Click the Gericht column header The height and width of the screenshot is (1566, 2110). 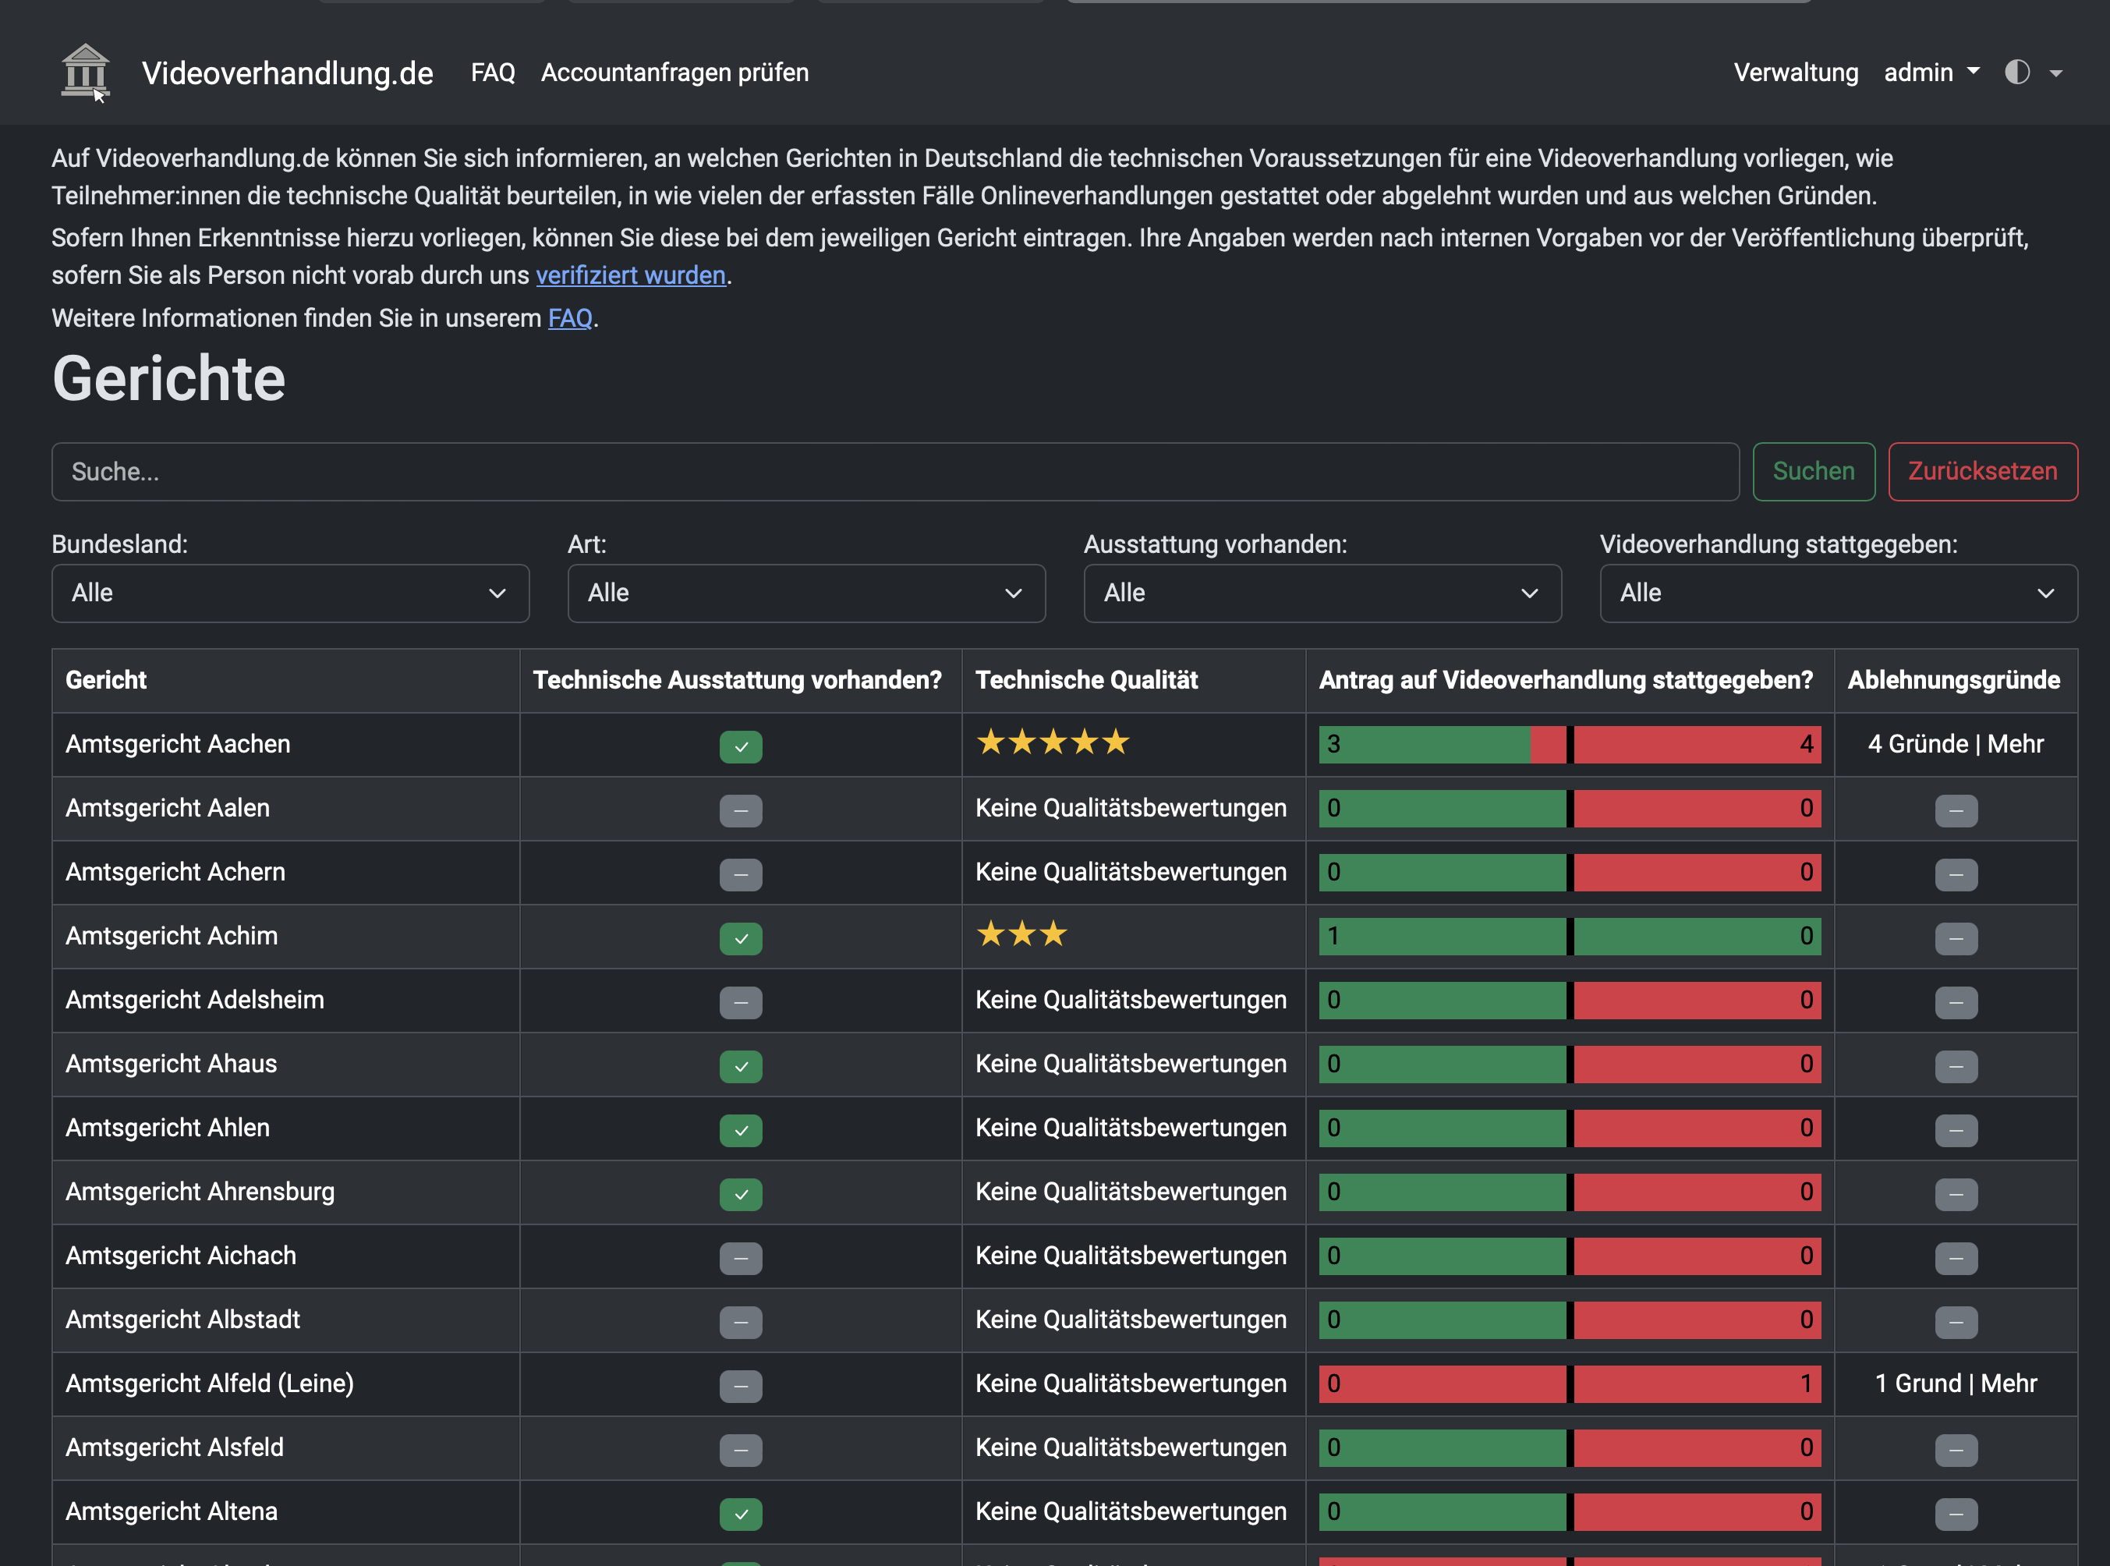coord(106,680)
